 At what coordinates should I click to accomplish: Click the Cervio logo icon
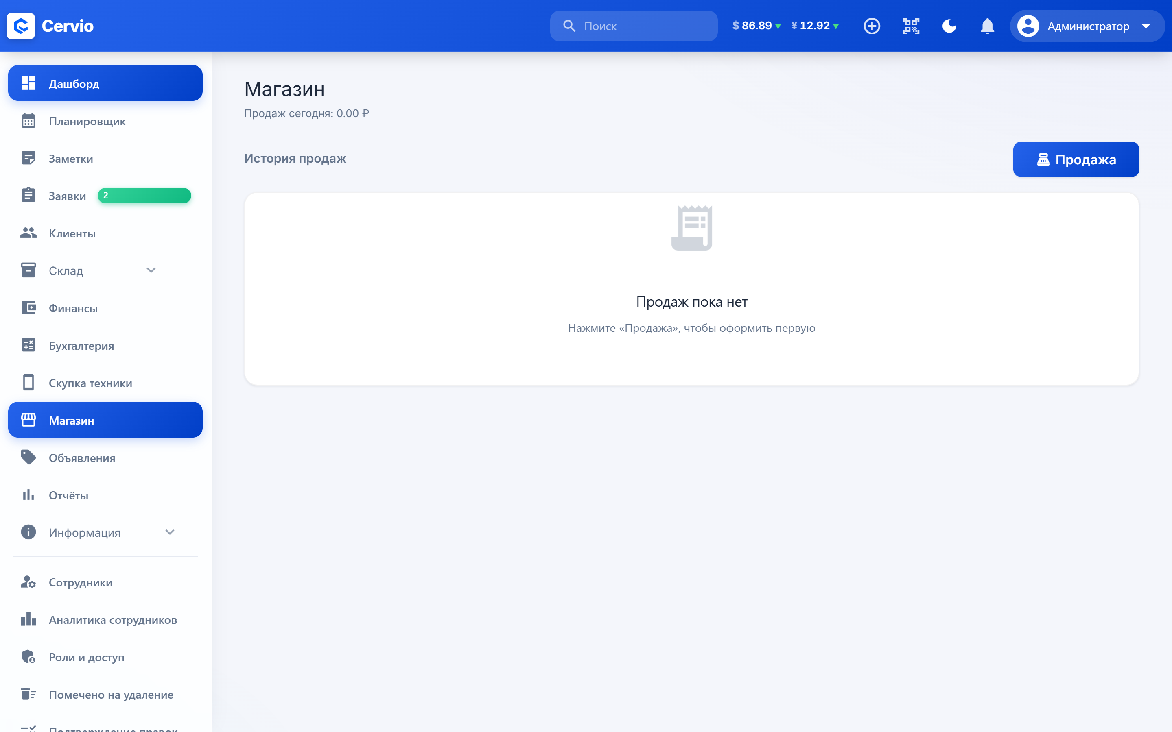tap(21, 26)
